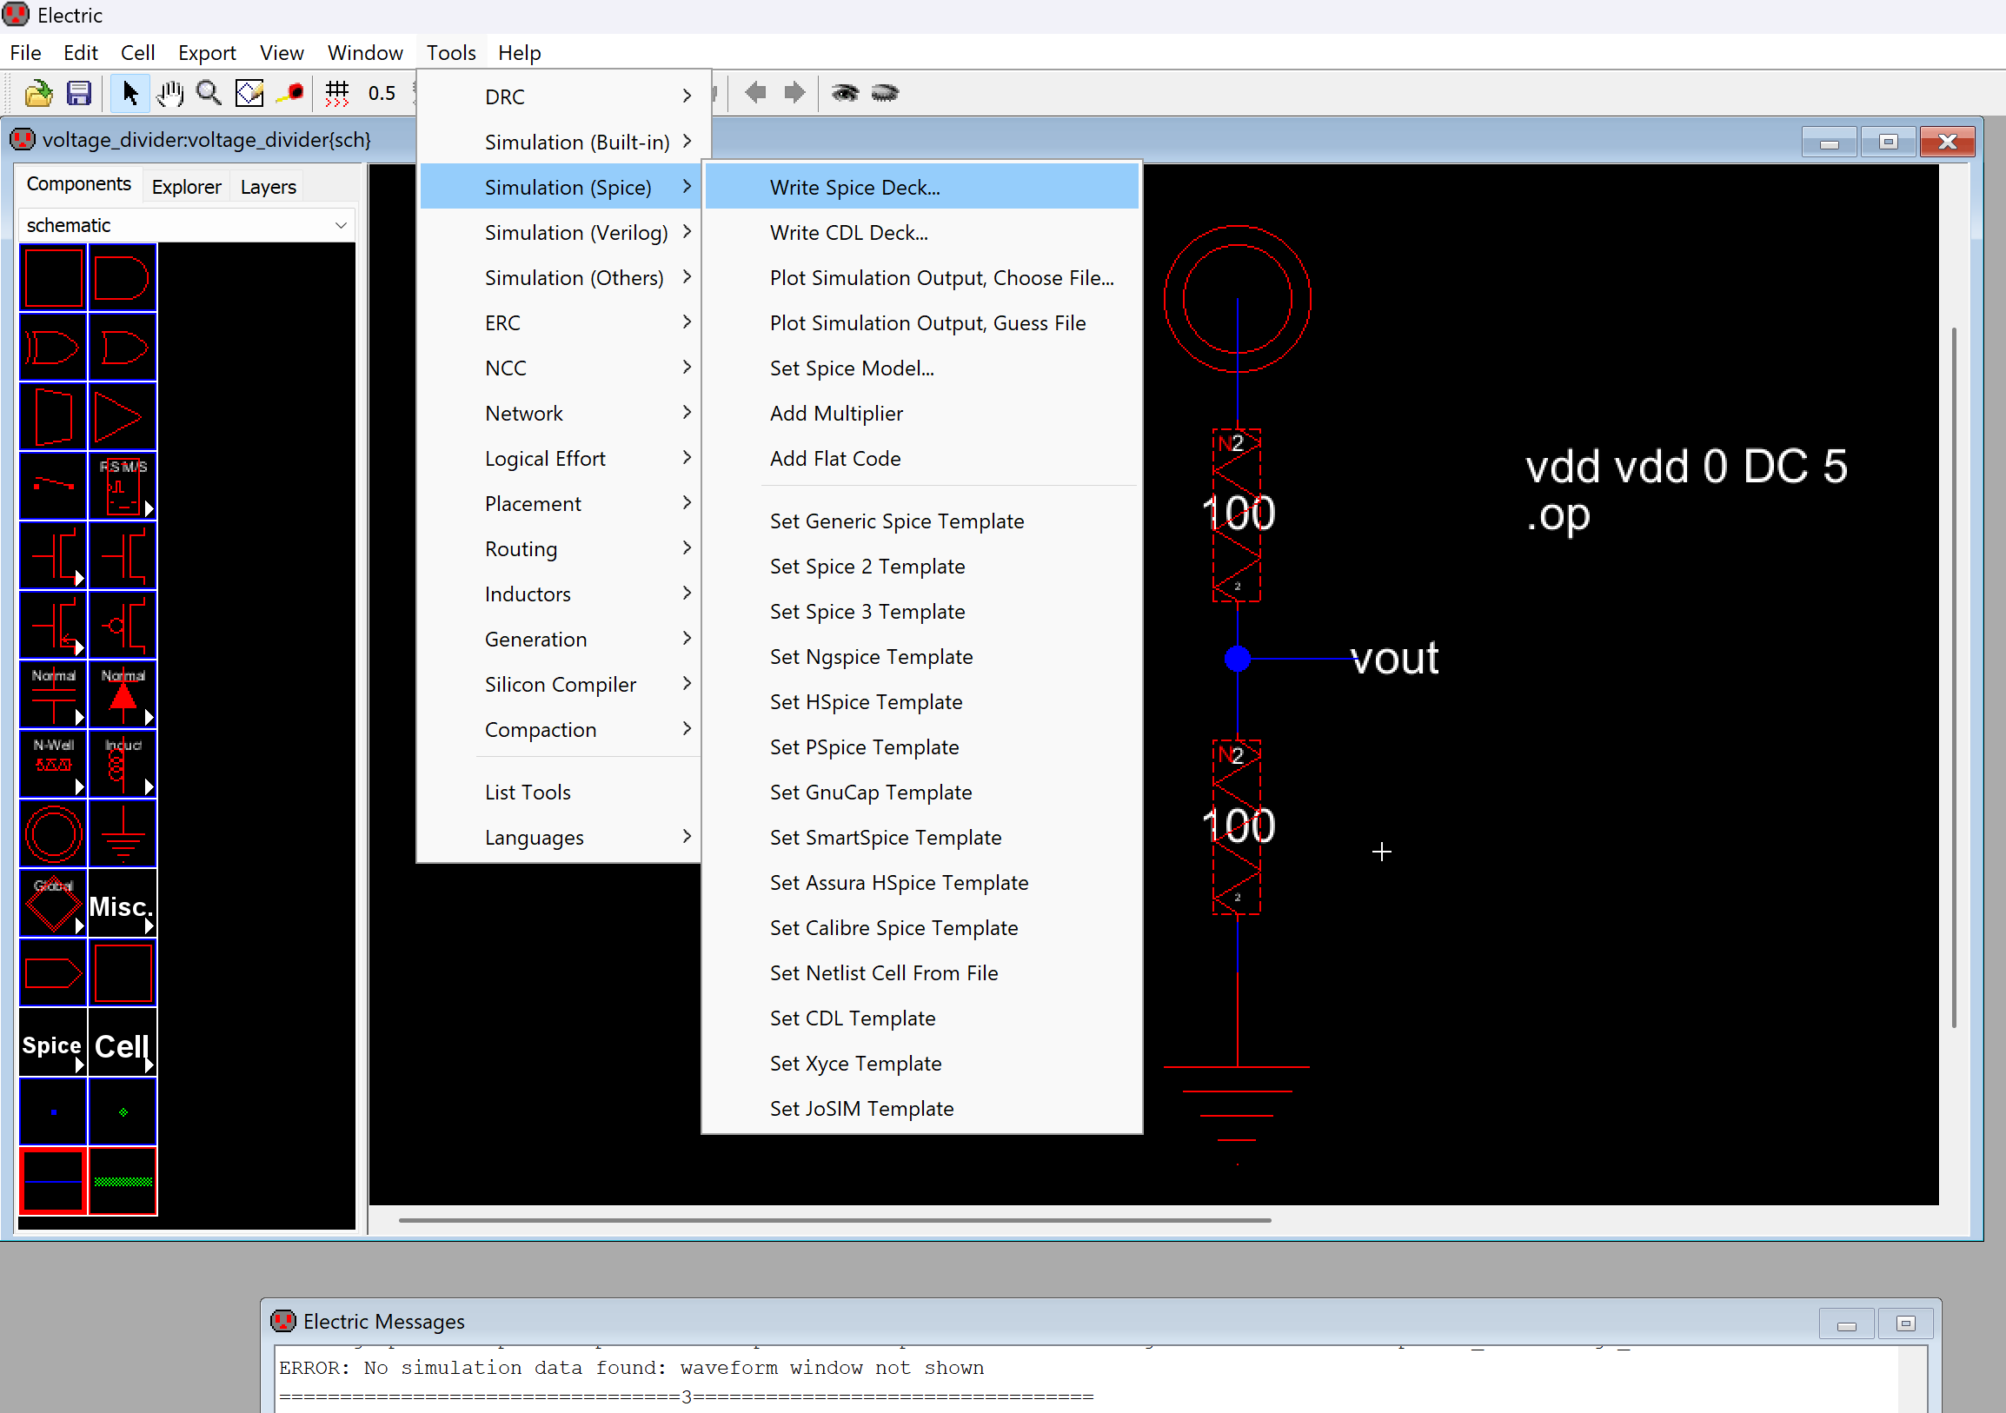Image resolution: width=2006 pixels, height=1413 pixels.
Task: Pick the buffer triangle component
Action: [123, 417]
